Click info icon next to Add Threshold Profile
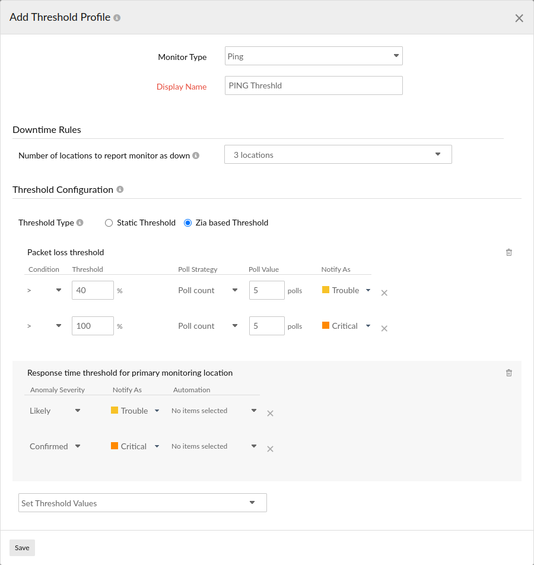This screenshot has height=565, width=534. [x=117, y=18]
